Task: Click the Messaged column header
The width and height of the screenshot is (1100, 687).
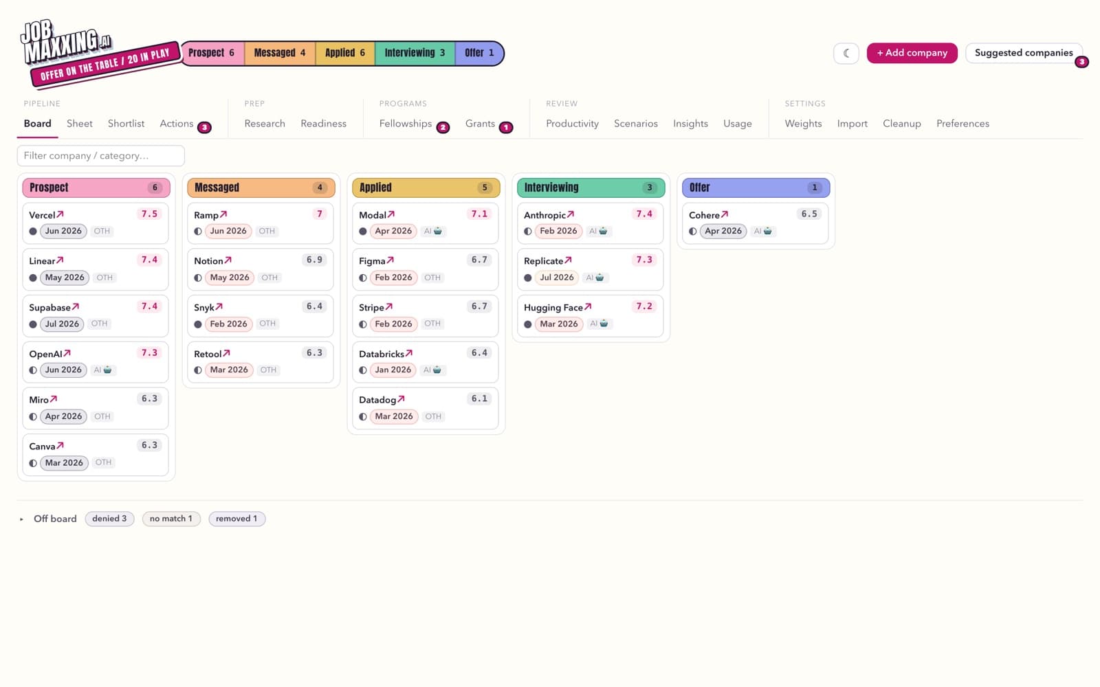Action: point(261,188)
